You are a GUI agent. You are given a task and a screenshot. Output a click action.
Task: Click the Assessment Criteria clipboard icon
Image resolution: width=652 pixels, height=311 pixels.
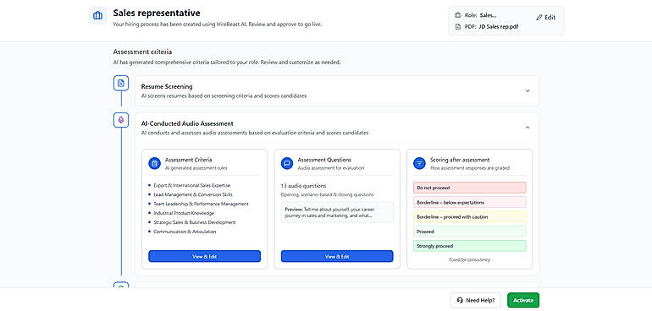click(x=155, y=163)
